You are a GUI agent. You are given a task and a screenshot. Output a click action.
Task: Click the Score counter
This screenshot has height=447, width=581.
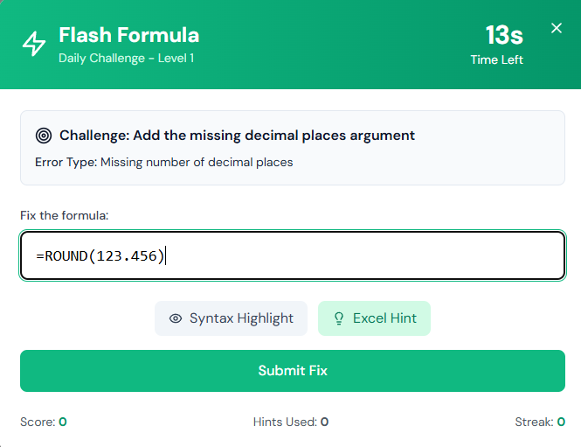(44, 422)
